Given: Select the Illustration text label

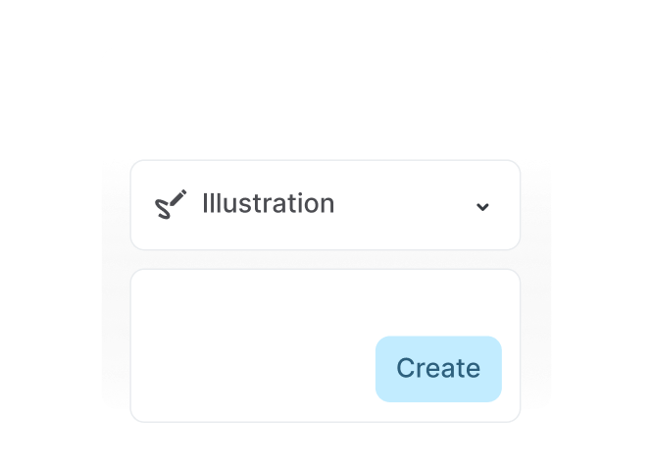Looking at the screenshot, I should pyautogui.click(x=268, y=204).
